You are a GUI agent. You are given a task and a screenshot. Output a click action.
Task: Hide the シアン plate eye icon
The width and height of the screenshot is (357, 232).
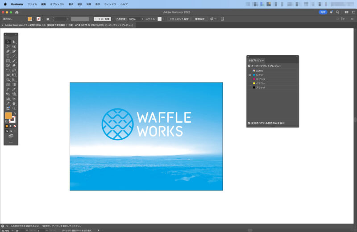pyautogui.click(x=249, y=75)
